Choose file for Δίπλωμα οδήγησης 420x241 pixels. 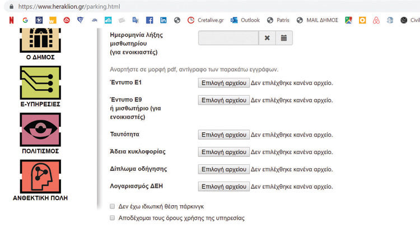click(223, 169)
